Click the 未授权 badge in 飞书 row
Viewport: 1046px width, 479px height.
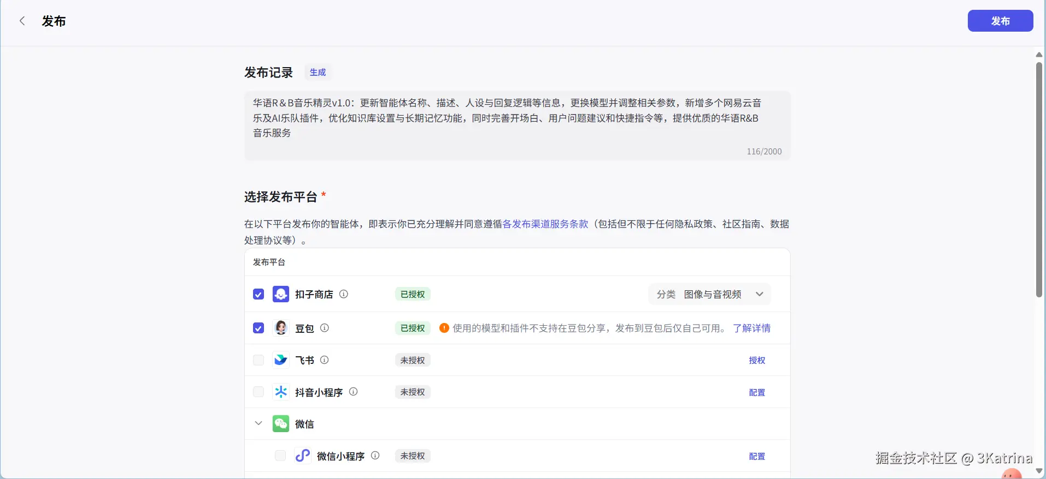pyautogui.click(x=413, y=360)
